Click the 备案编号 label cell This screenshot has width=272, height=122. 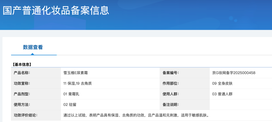tap(185, 73)
